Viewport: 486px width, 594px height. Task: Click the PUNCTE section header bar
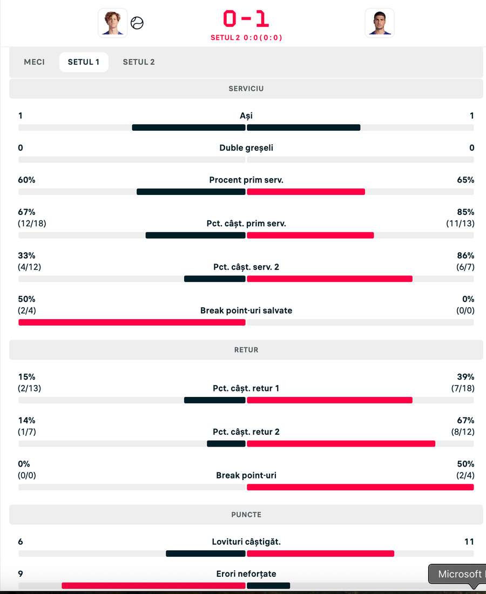246,515
